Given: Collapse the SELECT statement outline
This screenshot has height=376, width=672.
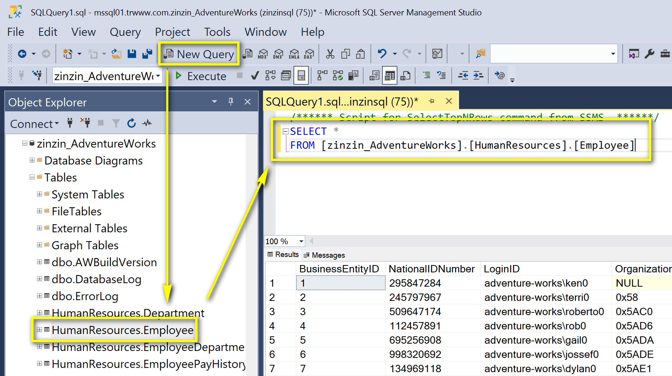Looking at the screenshot, I should coord(285,131).
